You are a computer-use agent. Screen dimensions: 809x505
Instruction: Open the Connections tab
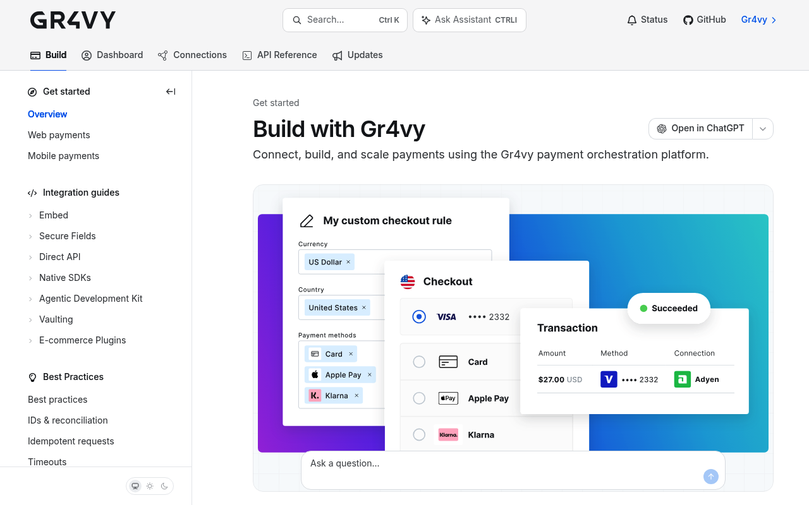pos(193,56)
